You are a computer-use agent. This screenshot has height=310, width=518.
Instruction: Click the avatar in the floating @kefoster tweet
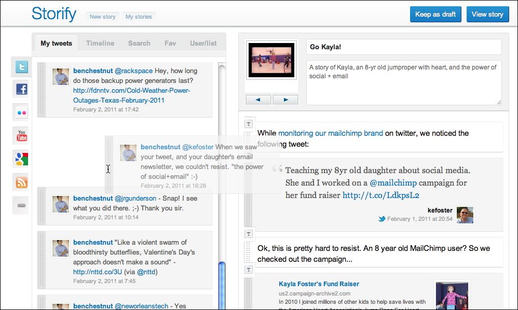coord(128,153)
